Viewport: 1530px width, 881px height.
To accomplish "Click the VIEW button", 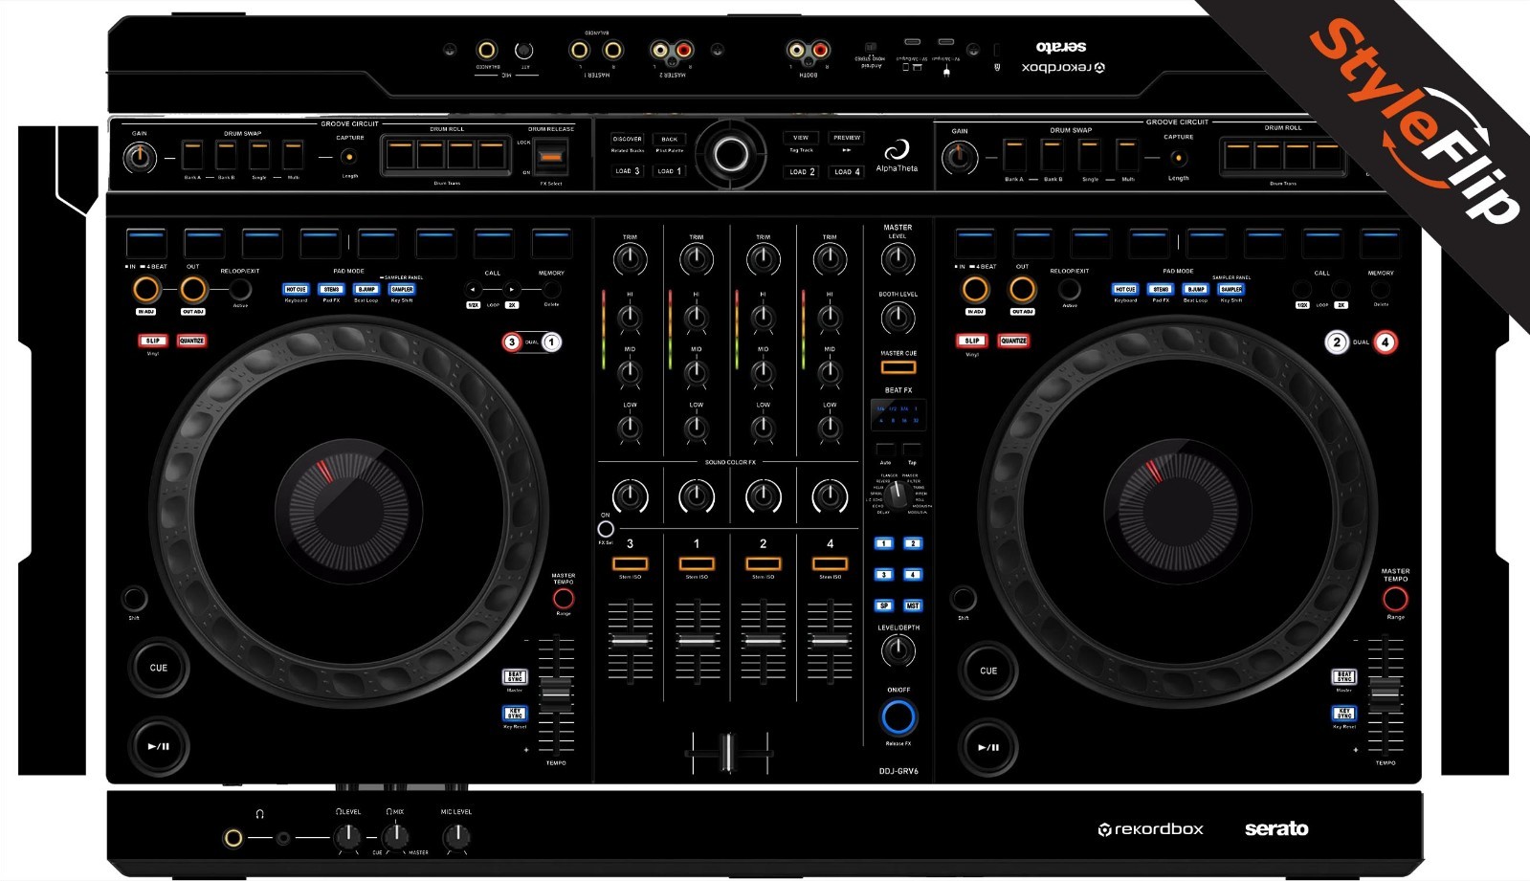I will click(x=801, y=138).
